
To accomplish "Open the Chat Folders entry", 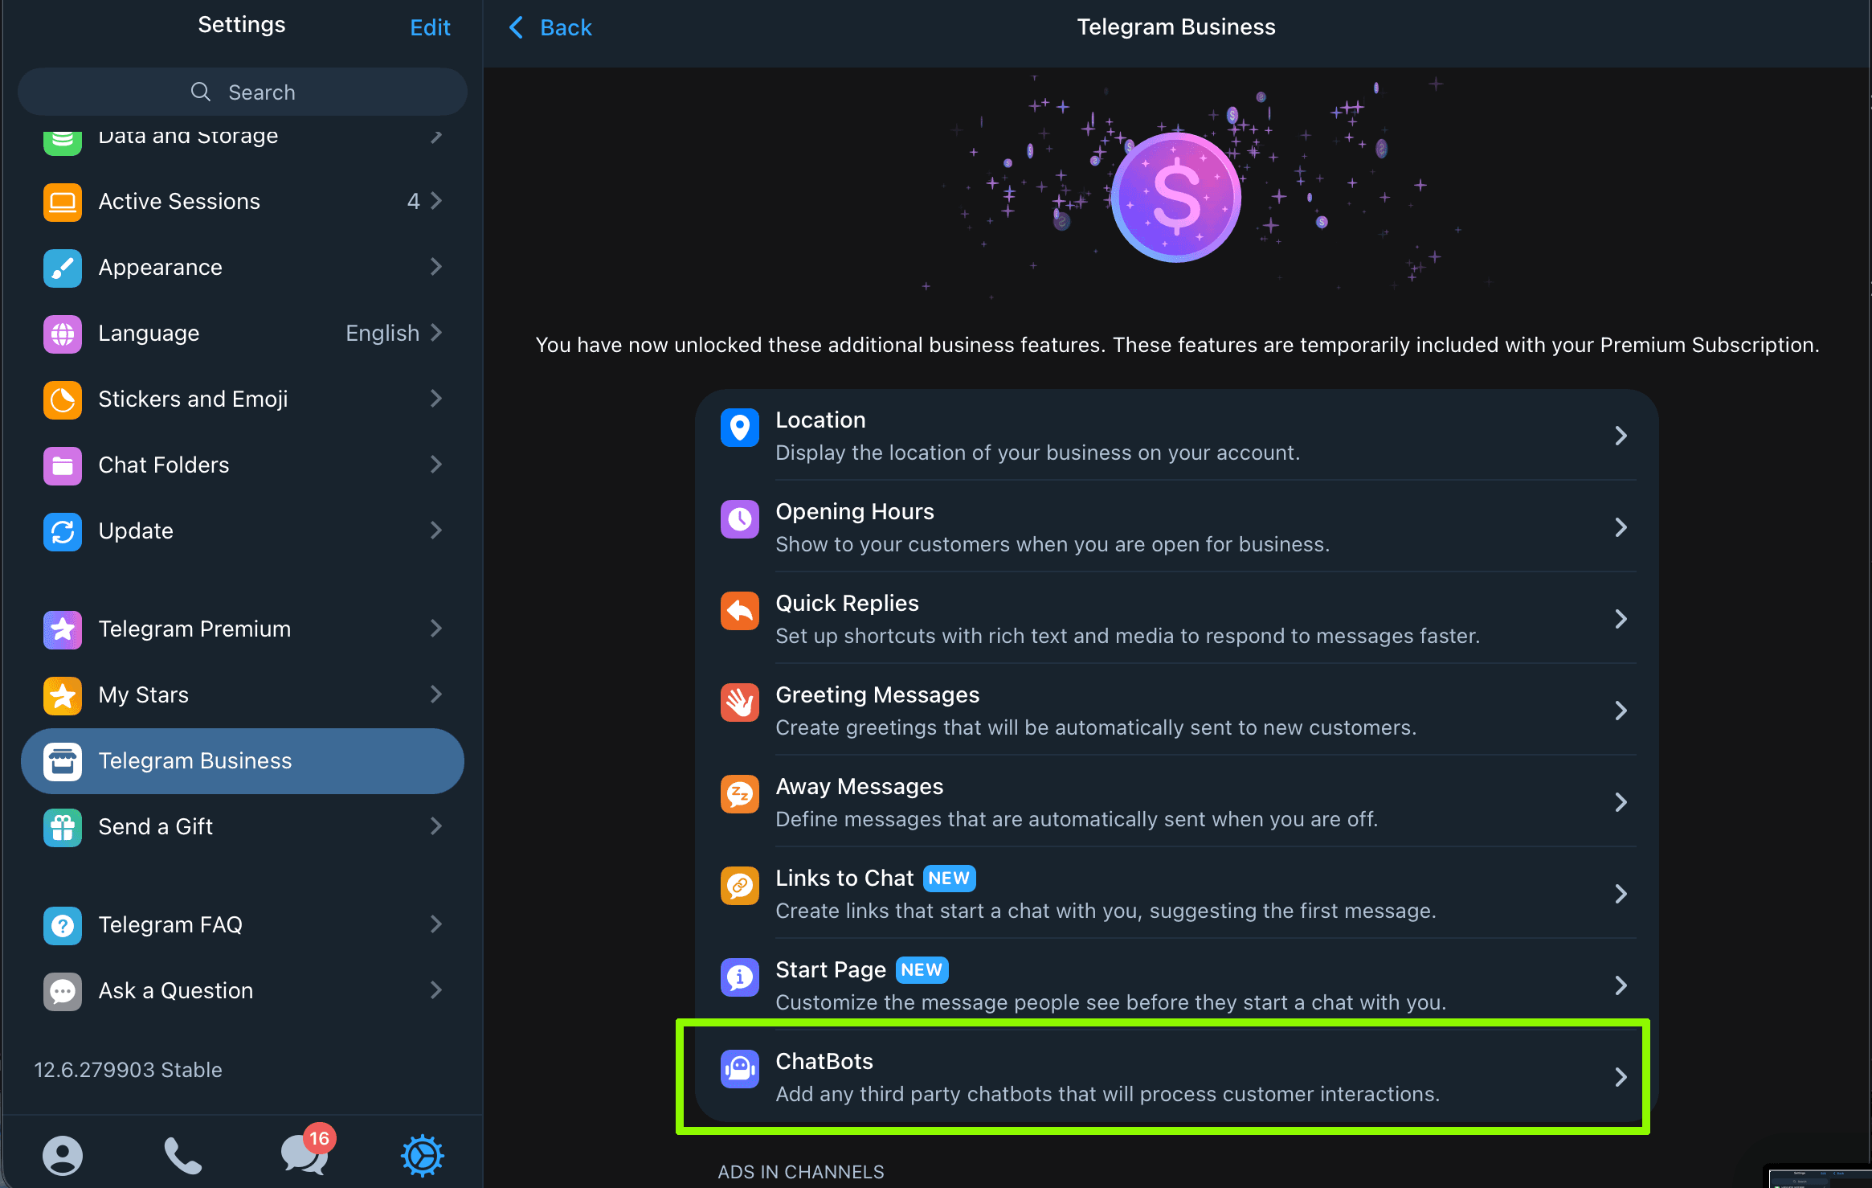I will (243, 465).
